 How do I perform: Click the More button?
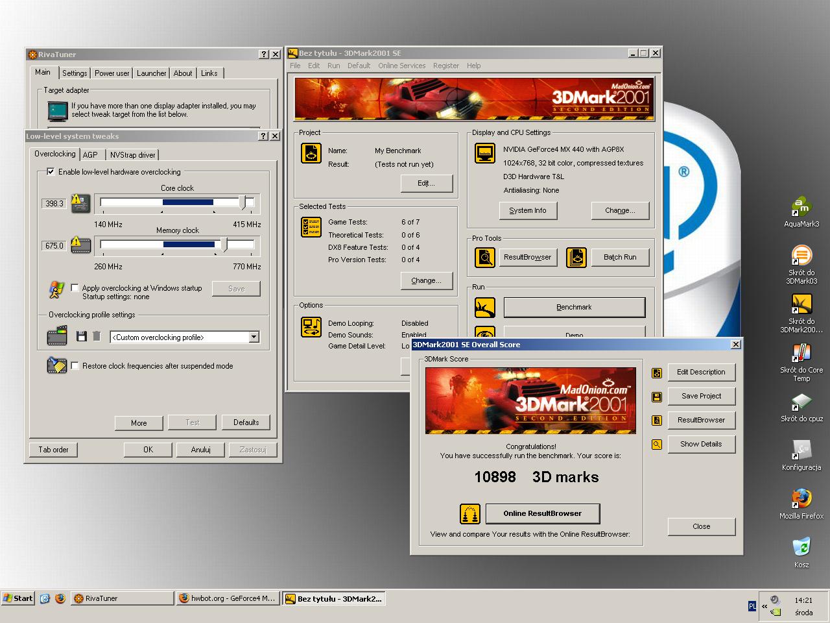pos(139,422)
